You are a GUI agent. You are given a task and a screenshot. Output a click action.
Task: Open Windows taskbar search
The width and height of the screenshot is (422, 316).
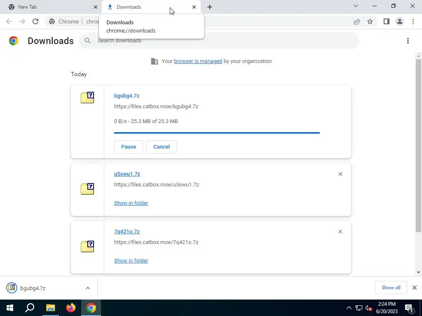pyautogui.click(x=30, y=308)
